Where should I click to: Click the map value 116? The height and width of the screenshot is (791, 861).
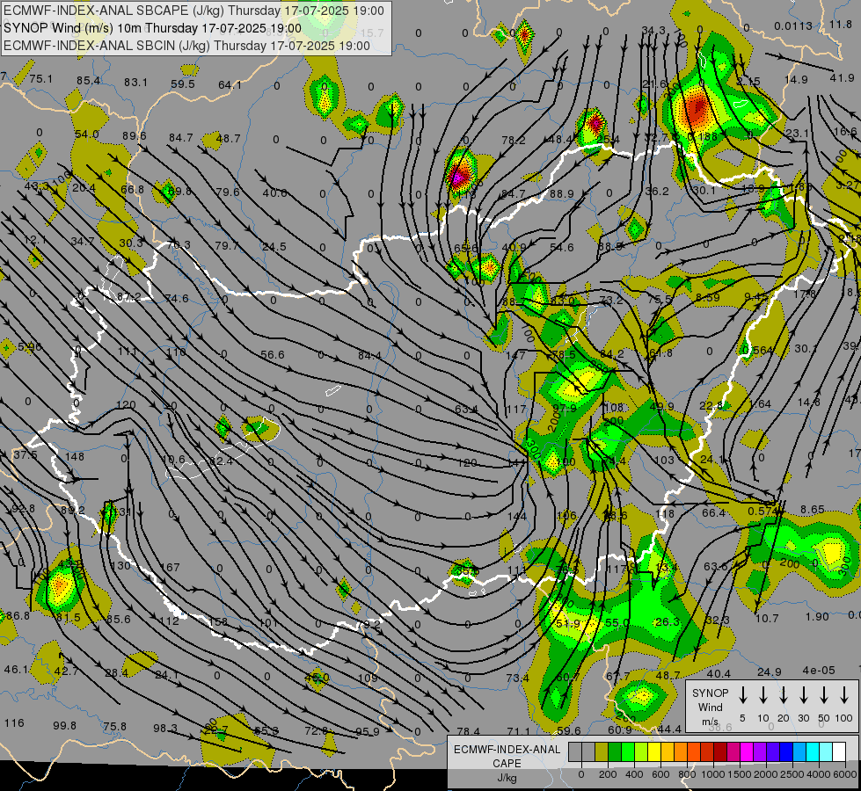pyautogui.click(x=14, y=723)
